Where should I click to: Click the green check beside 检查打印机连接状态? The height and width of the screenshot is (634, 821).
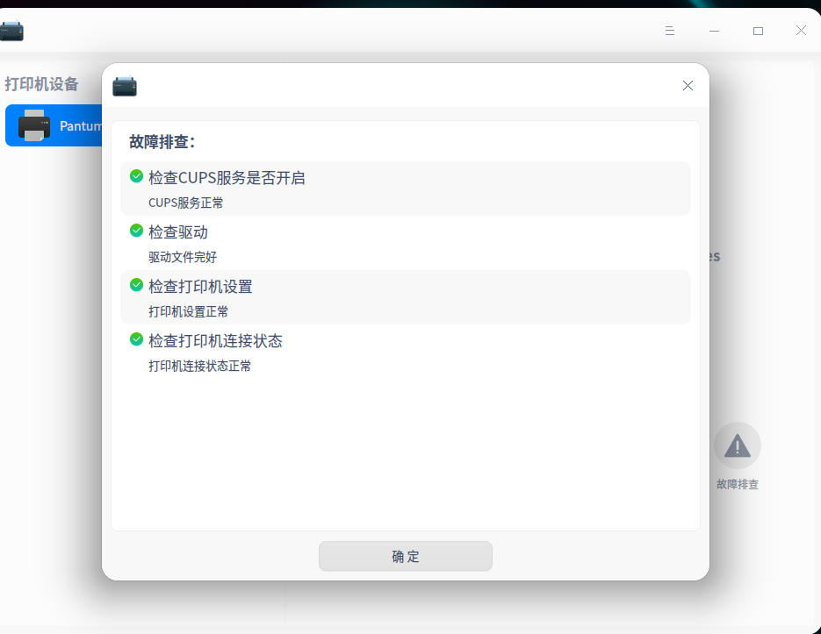(136, 341)
